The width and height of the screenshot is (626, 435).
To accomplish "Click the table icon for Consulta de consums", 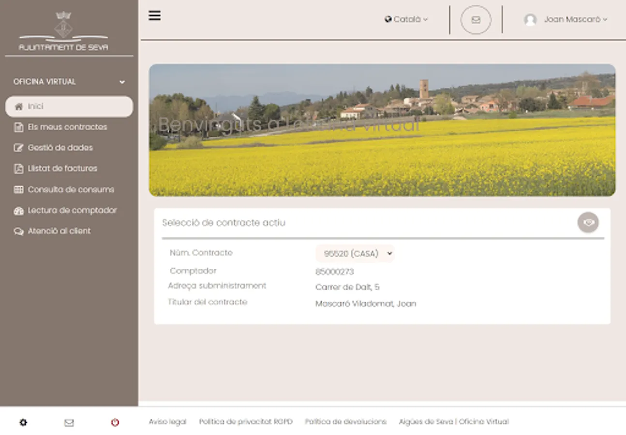I will click(18, 189).
